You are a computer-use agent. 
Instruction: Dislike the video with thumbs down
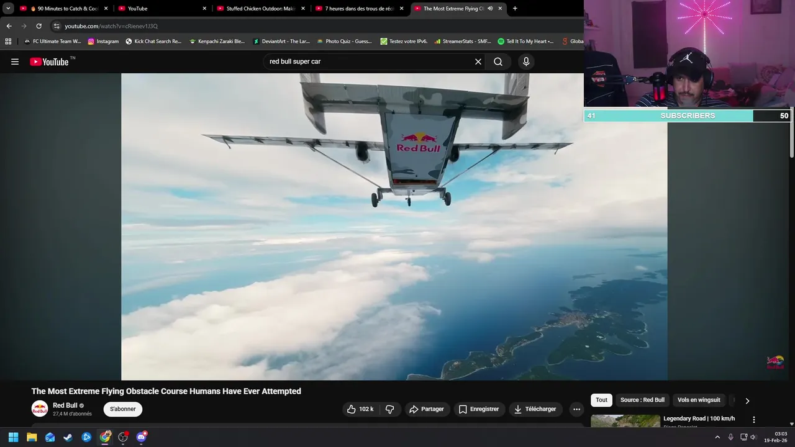(x=390, y=409)
